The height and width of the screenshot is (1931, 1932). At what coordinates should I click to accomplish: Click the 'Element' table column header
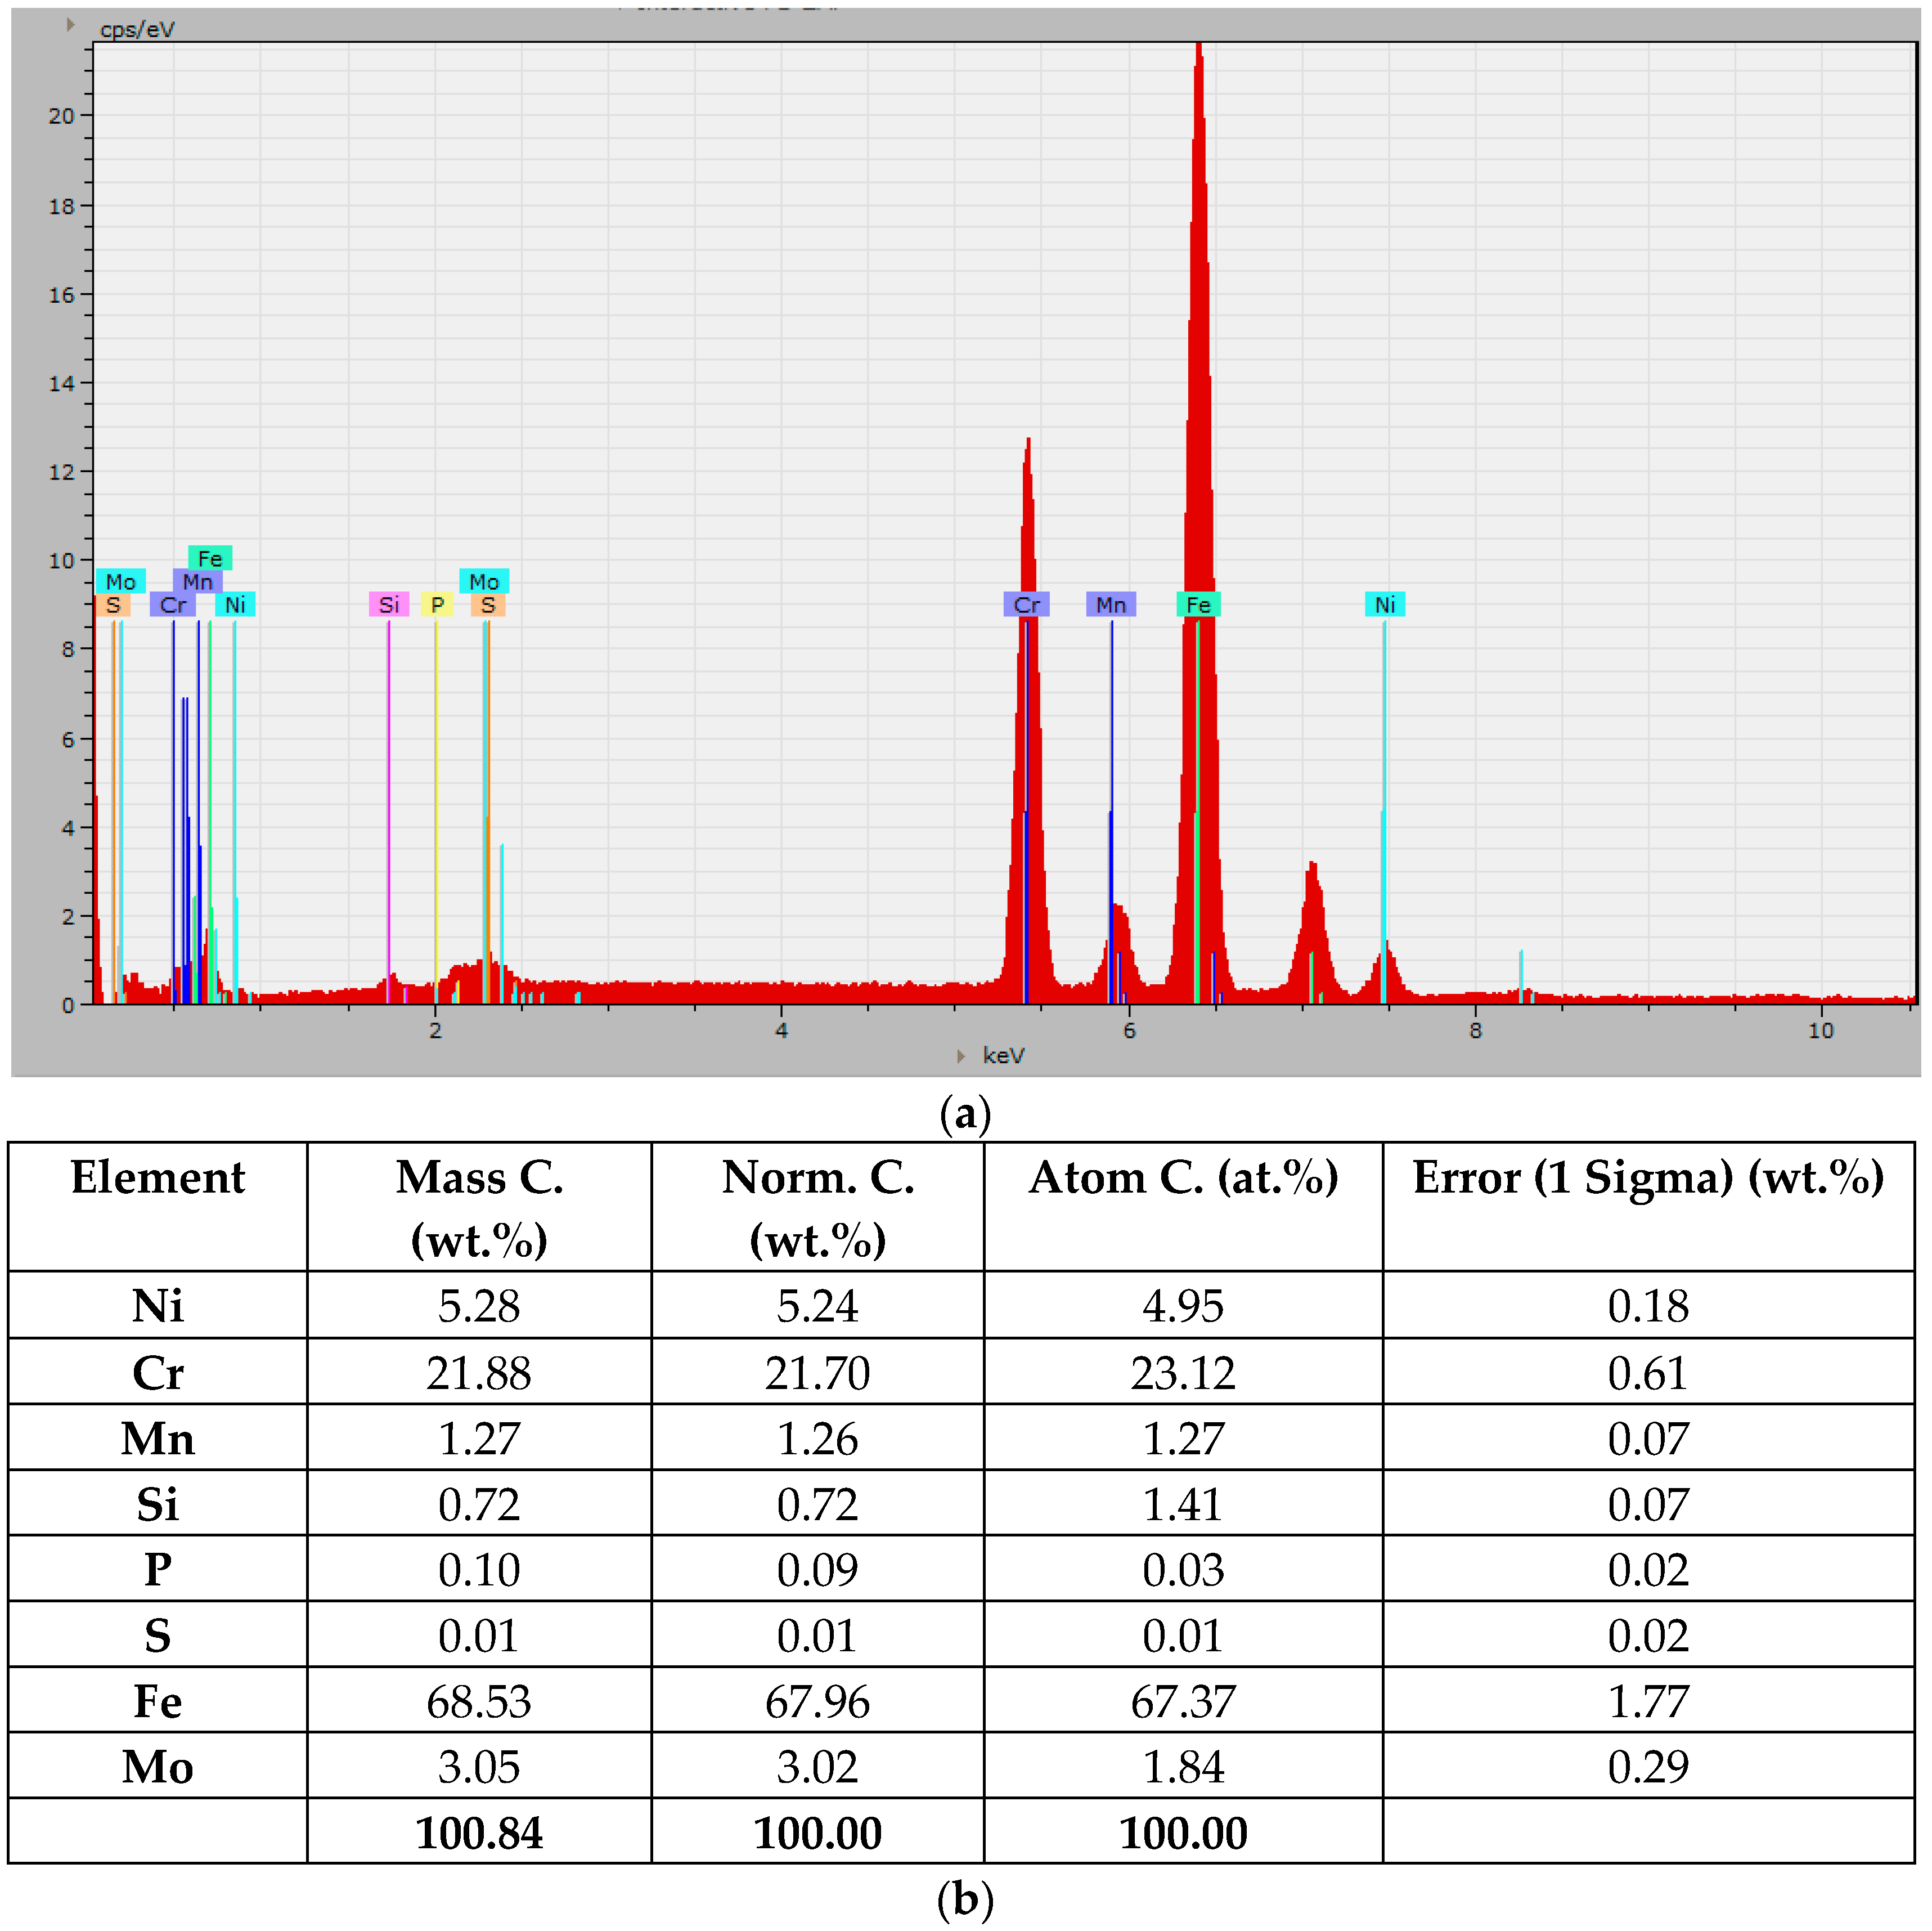157,1177
